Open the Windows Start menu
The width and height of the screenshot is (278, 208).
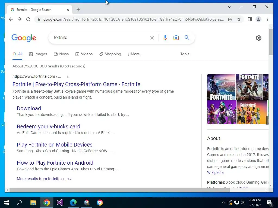click(x=7, y=203)
